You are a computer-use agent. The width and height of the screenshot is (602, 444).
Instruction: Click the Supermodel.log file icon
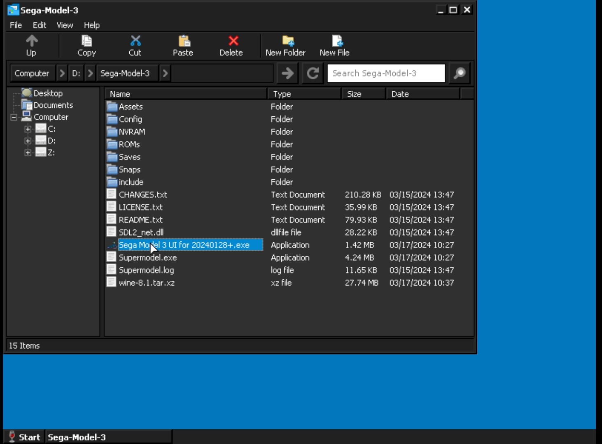(111, 270)
